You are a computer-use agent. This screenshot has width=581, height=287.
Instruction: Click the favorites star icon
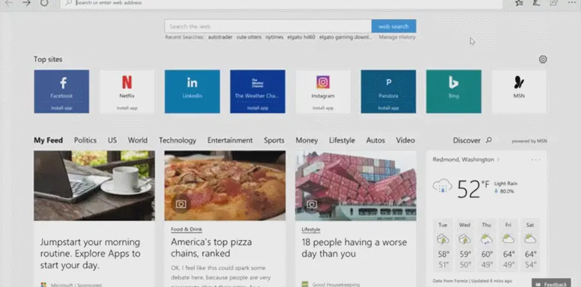(519, 3)
